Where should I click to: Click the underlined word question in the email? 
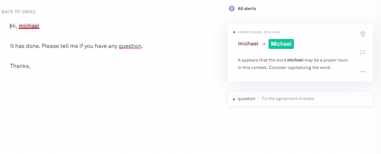click(130, 46)
